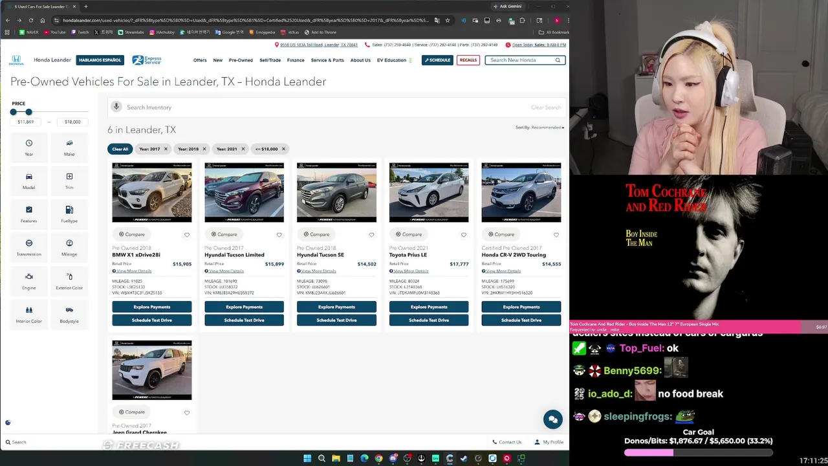Click the maximum price slider handle
This screenshot has height=466, width=828.
click(x=28, y=112)
